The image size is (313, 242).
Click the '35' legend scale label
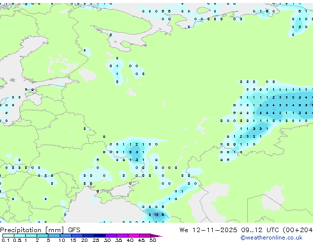119,240
